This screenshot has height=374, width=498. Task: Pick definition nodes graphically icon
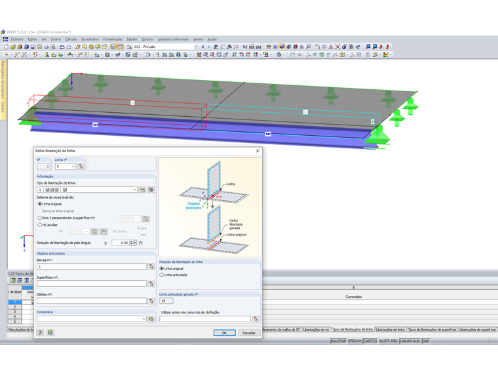(x=256, y=319)
